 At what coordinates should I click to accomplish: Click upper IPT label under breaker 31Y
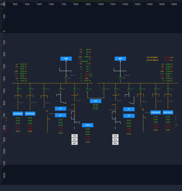(61, 109)
